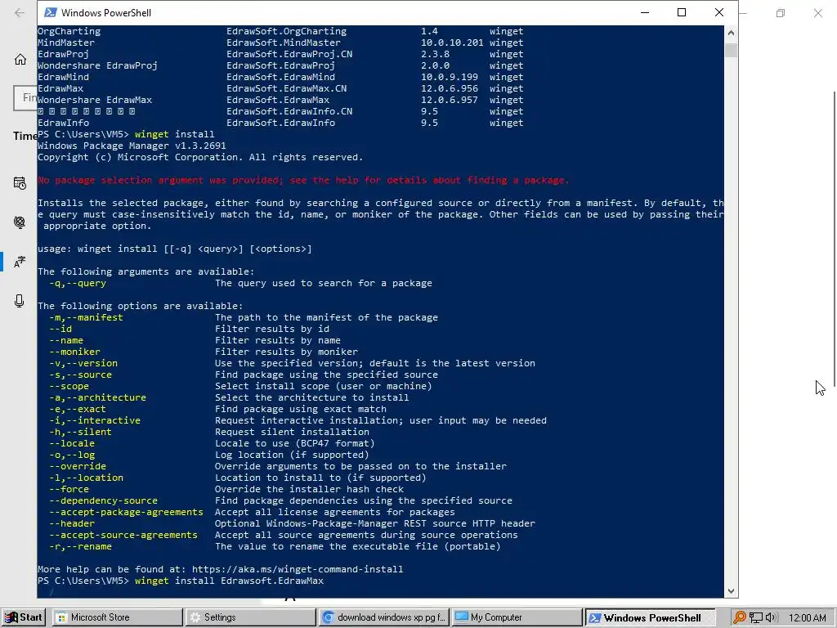Click the 'EdrawSoft.OrgCharting' package id
The height and width of the screenshot is (628, 837).
287,31
